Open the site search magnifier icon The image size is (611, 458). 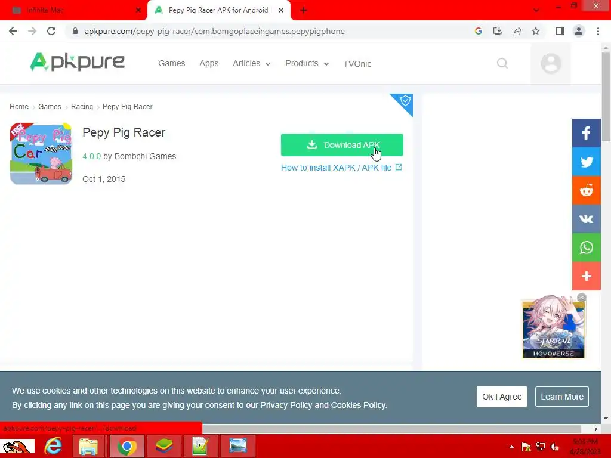point(502,63)
